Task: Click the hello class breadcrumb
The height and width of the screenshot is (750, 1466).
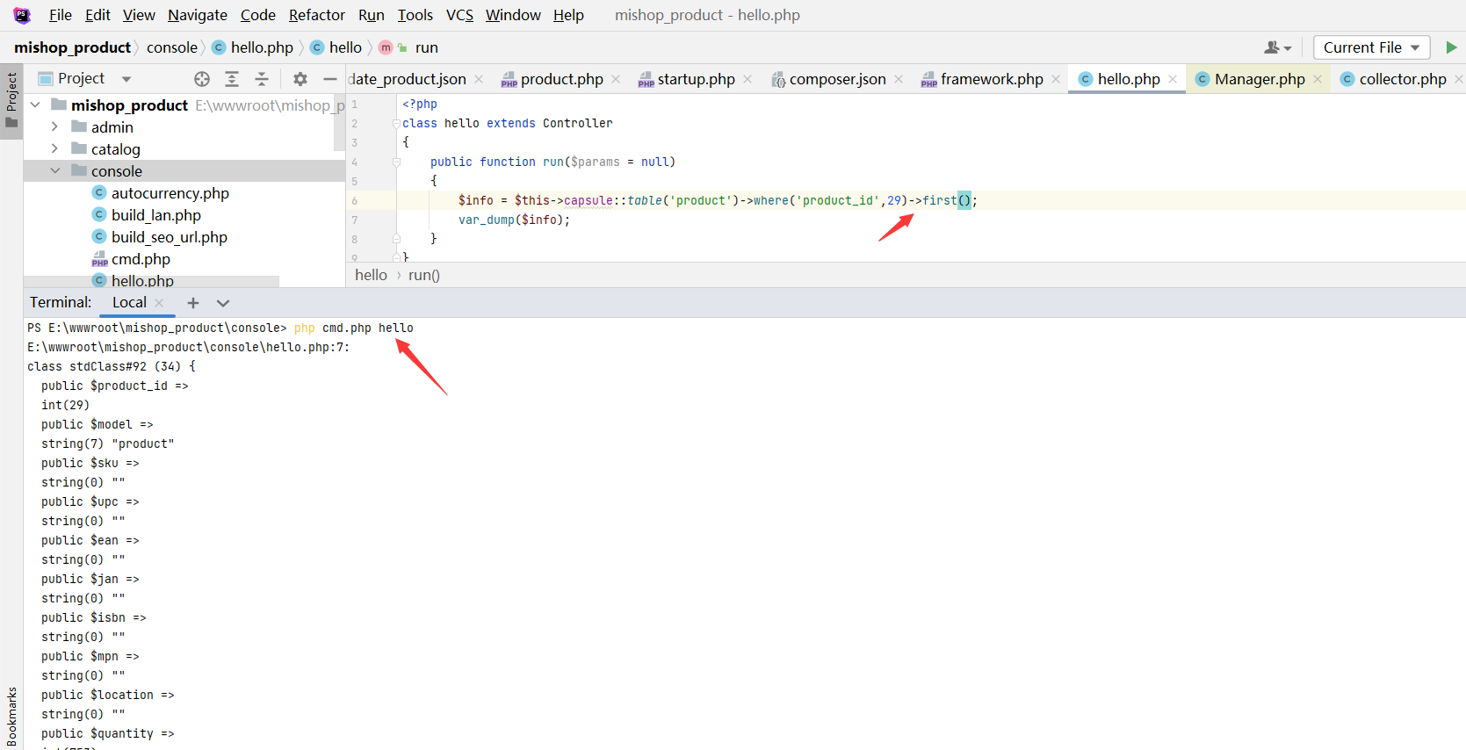Action: pyautogui.click(x=336, y=47)
